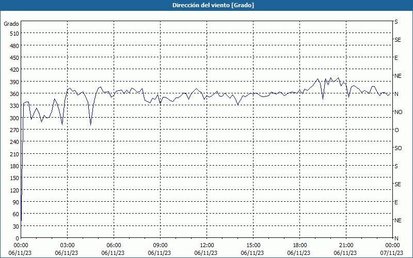Click the 'SO' compass direction label
This screenshot has height=258, width=413.
tap(398, 148)
